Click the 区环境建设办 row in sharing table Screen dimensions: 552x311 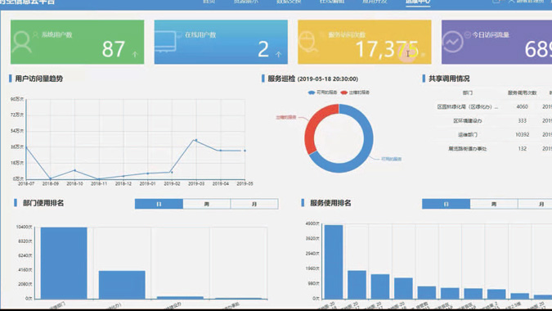pos(493,120)
